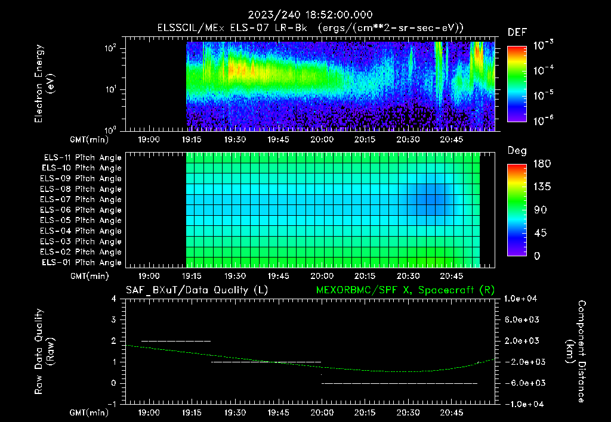Select the ELS-01 Pitch Angle row label

pos(82,262)
